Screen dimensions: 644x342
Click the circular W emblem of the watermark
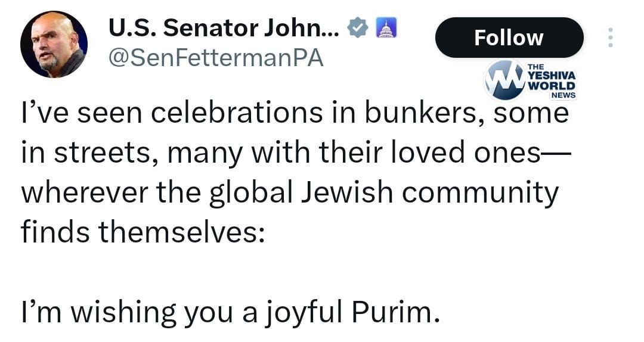504,79
